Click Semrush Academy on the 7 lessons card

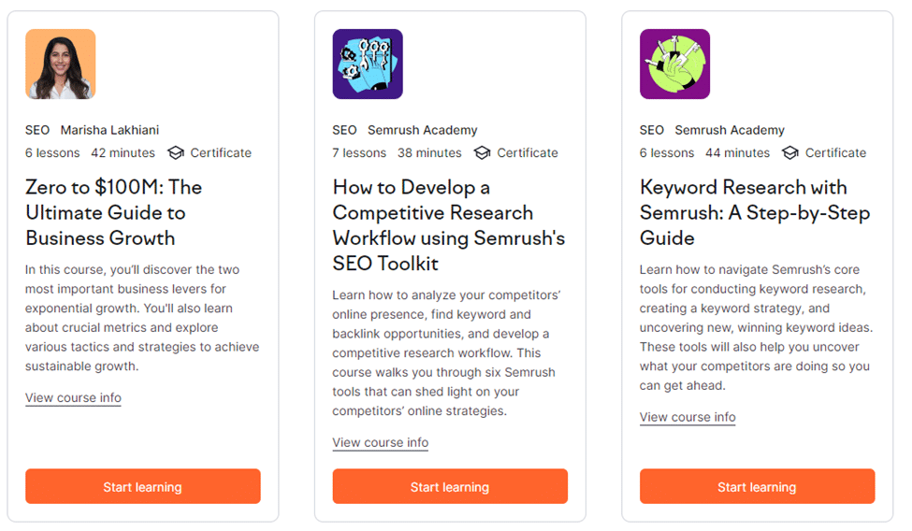click(422, 130)
